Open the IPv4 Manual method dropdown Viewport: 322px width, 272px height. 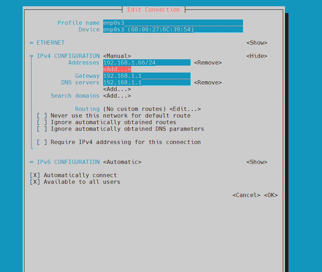[x=117, y=56]
